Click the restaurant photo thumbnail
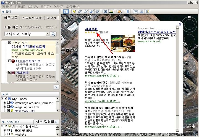This screenshot has width=199, height=137. point(123,43)
